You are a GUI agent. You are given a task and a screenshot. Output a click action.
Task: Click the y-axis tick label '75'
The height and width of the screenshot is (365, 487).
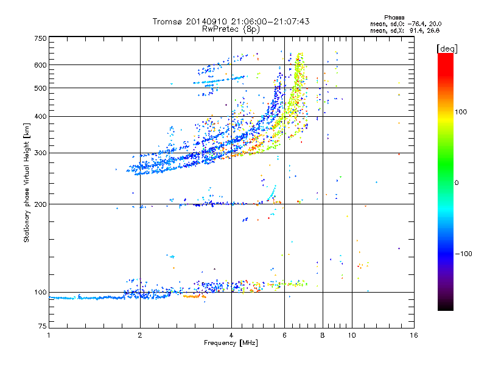(43, 326)
